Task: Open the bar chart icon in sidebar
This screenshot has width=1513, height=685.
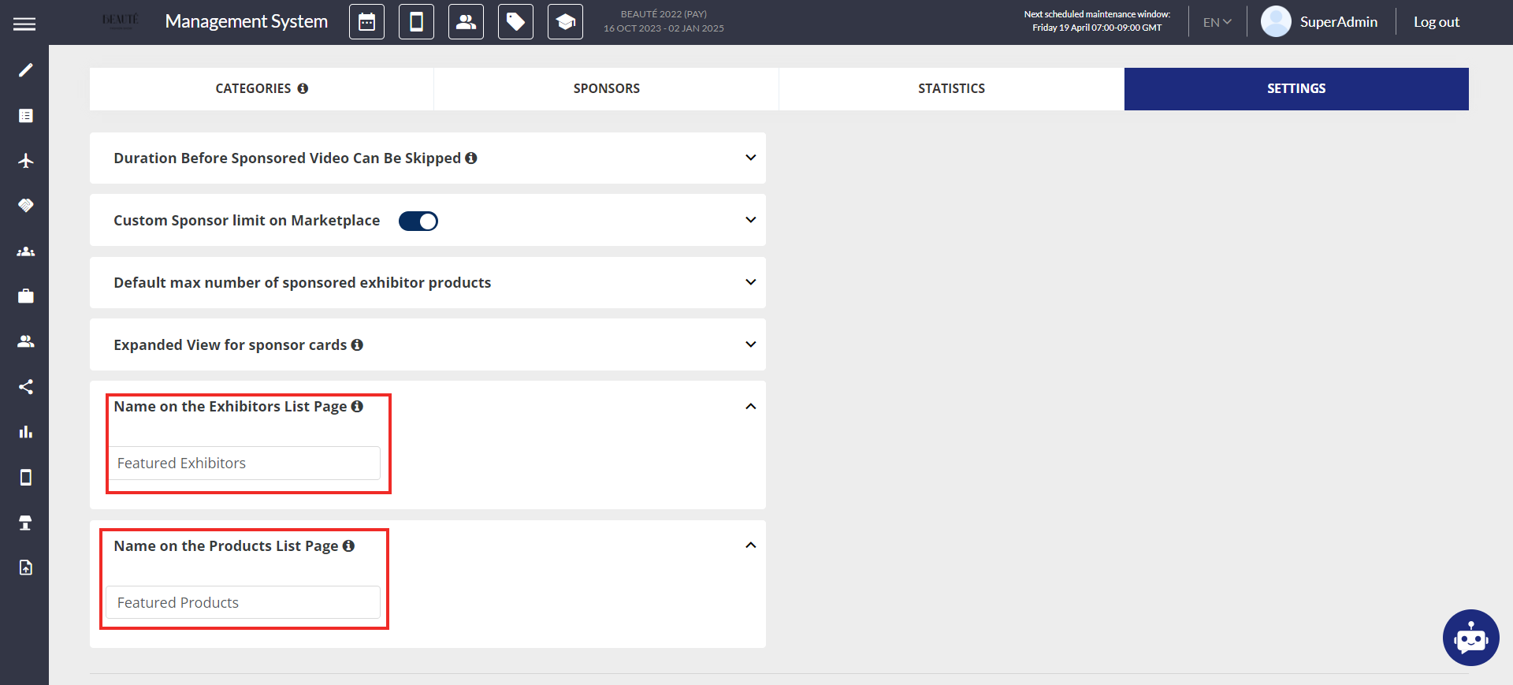Action: point(26,432)
